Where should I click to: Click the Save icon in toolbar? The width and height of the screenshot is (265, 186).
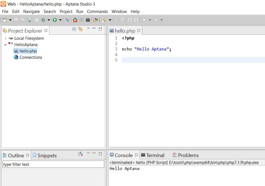click(x=16, y=20)
